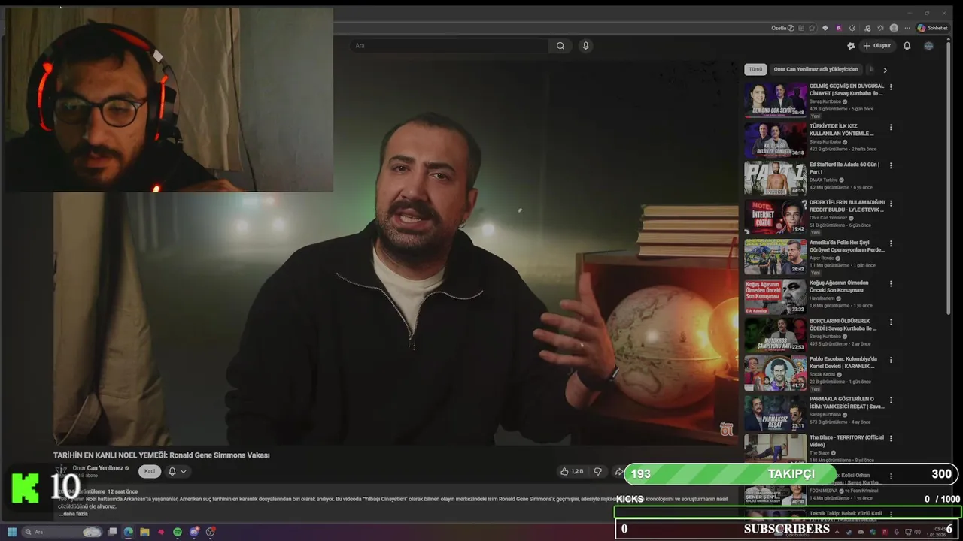The width and height of the screenshot is (963, 541).
Task: Click the Oluştur create button
Action: (876, 46)
